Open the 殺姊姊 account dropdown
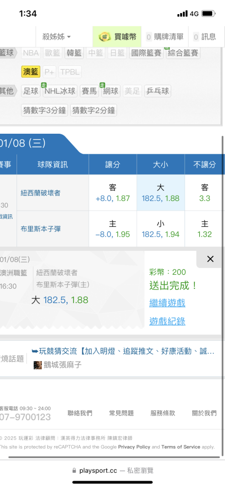 (56, 37)
